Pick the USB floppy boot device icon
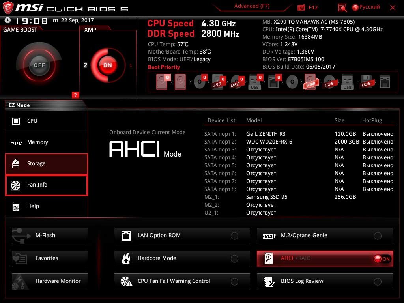 point(367,82)
